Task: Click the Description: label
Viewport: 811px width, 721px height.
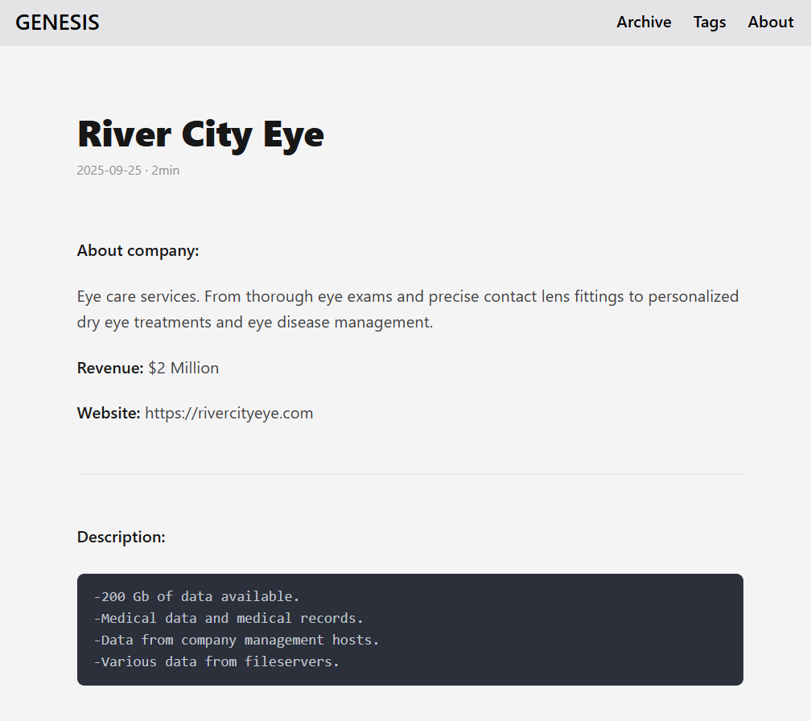Action: tap(121, 537)
